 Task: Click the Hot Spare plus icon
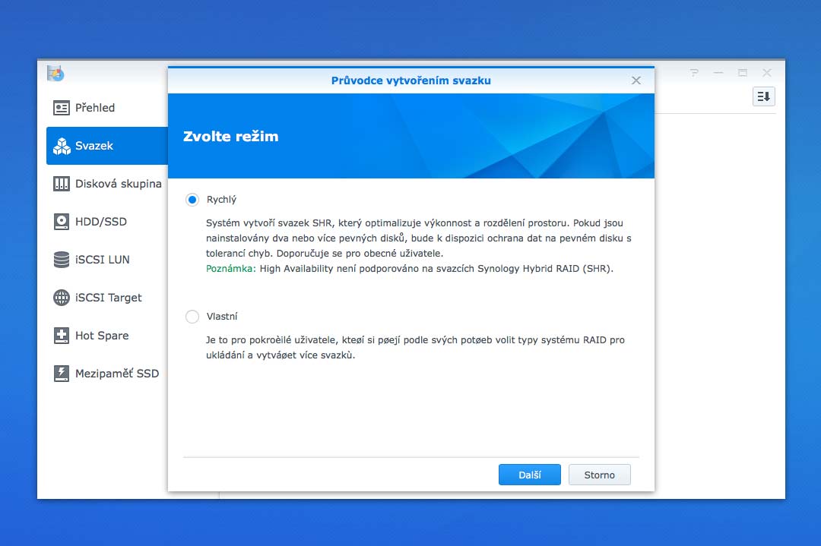coord(62,336)
